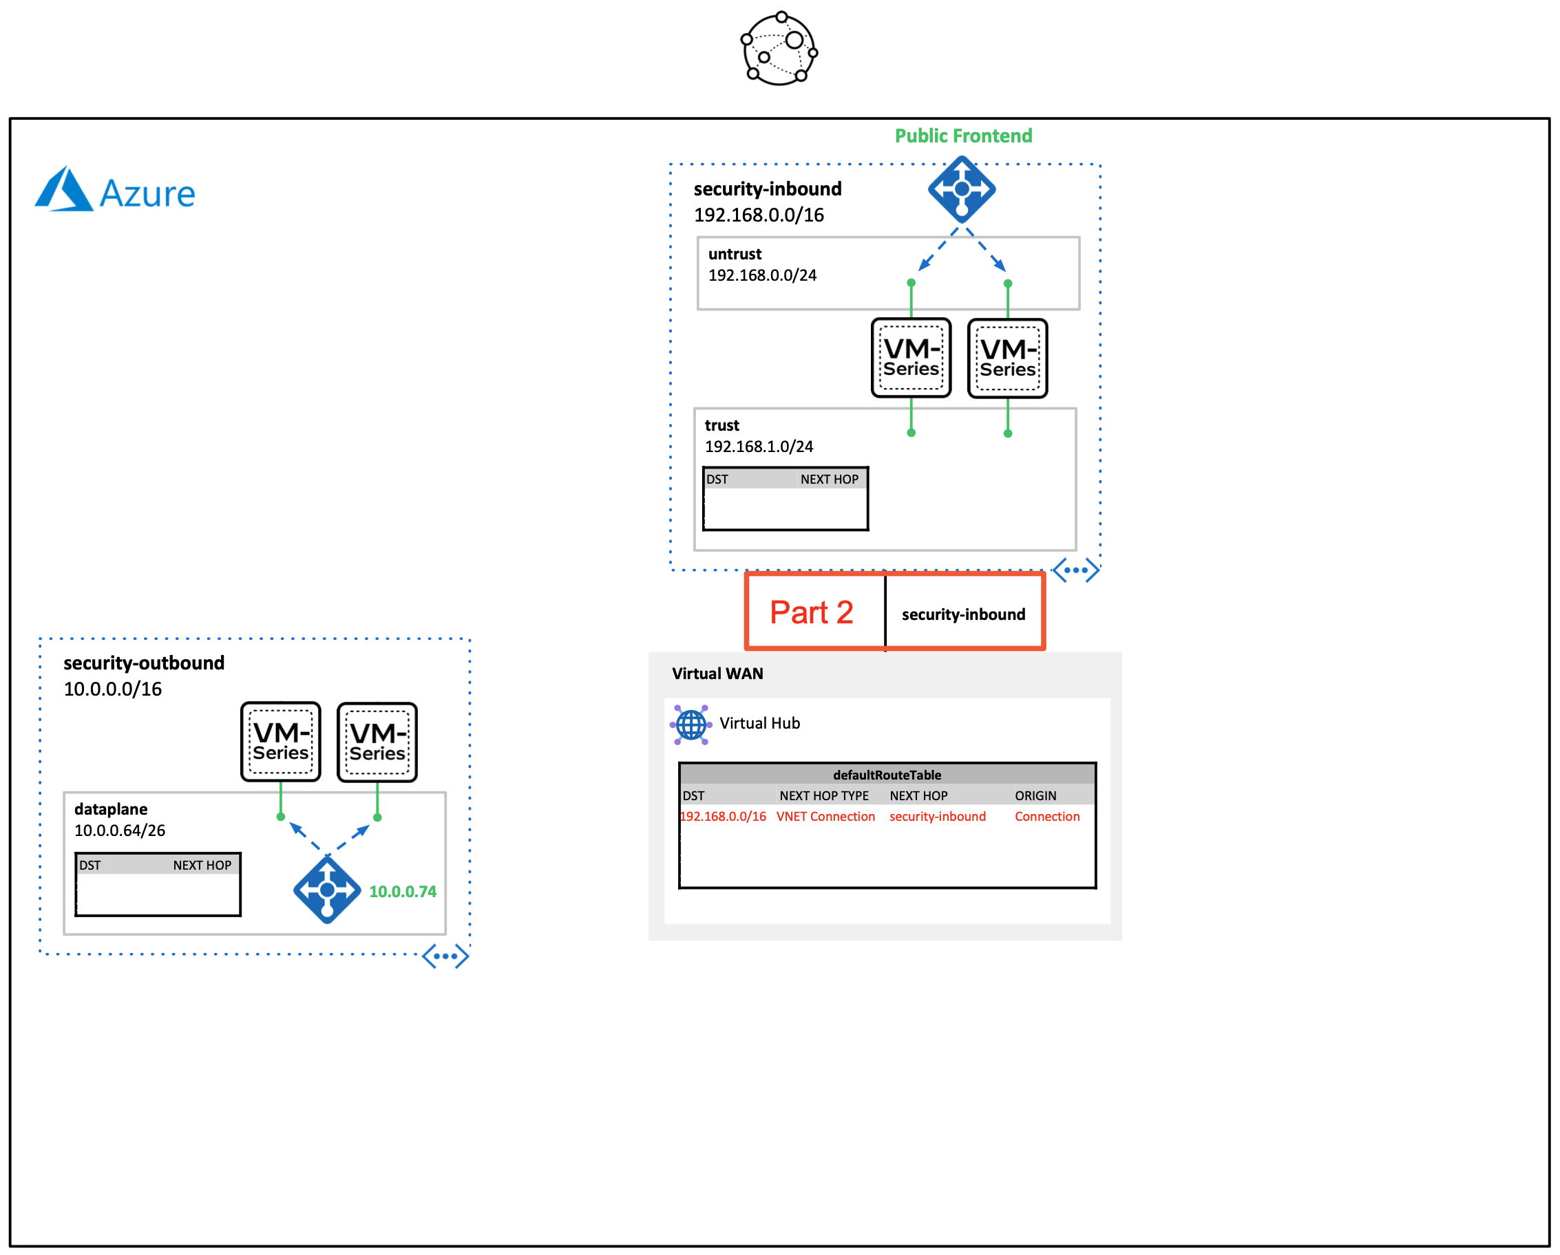
Task: Click the VNET Connection next hop type
Action: point(825,817)
